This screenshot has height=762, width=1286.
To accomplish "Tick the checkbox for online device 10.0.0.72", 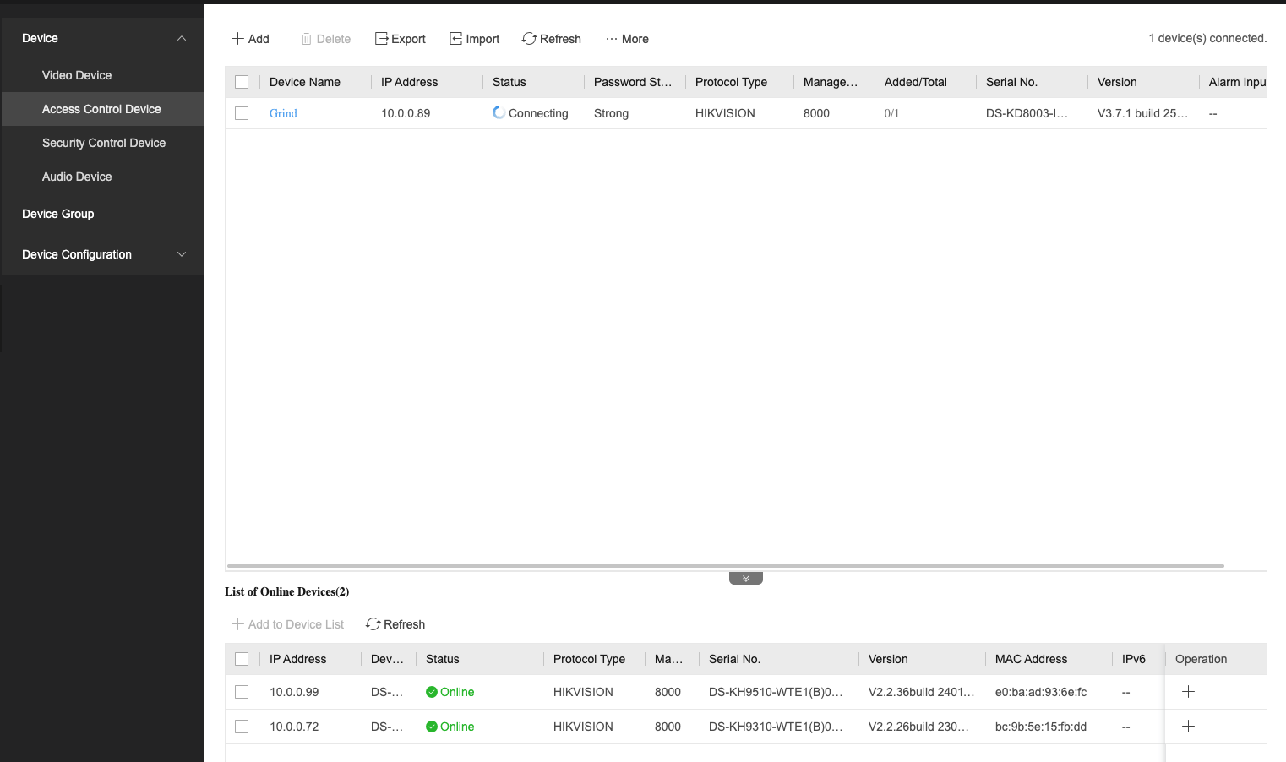I will (x=242, y=727).
